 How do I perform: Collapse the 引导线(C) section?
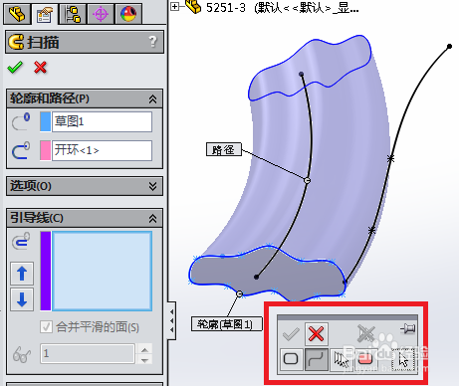point(152,218)
